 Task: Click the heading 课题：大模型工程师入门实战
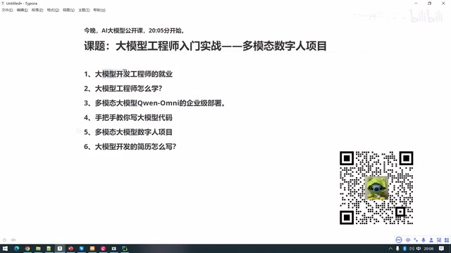point(205,46)
